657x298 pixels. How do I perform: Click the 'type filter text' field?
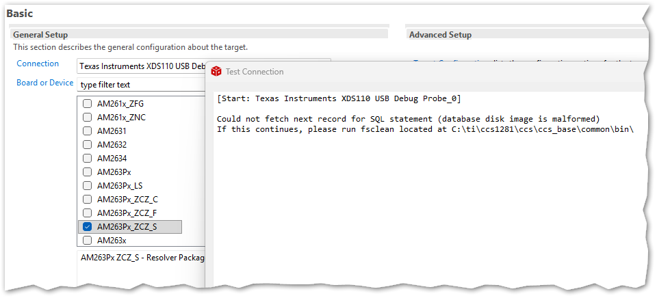pos(140,85)
